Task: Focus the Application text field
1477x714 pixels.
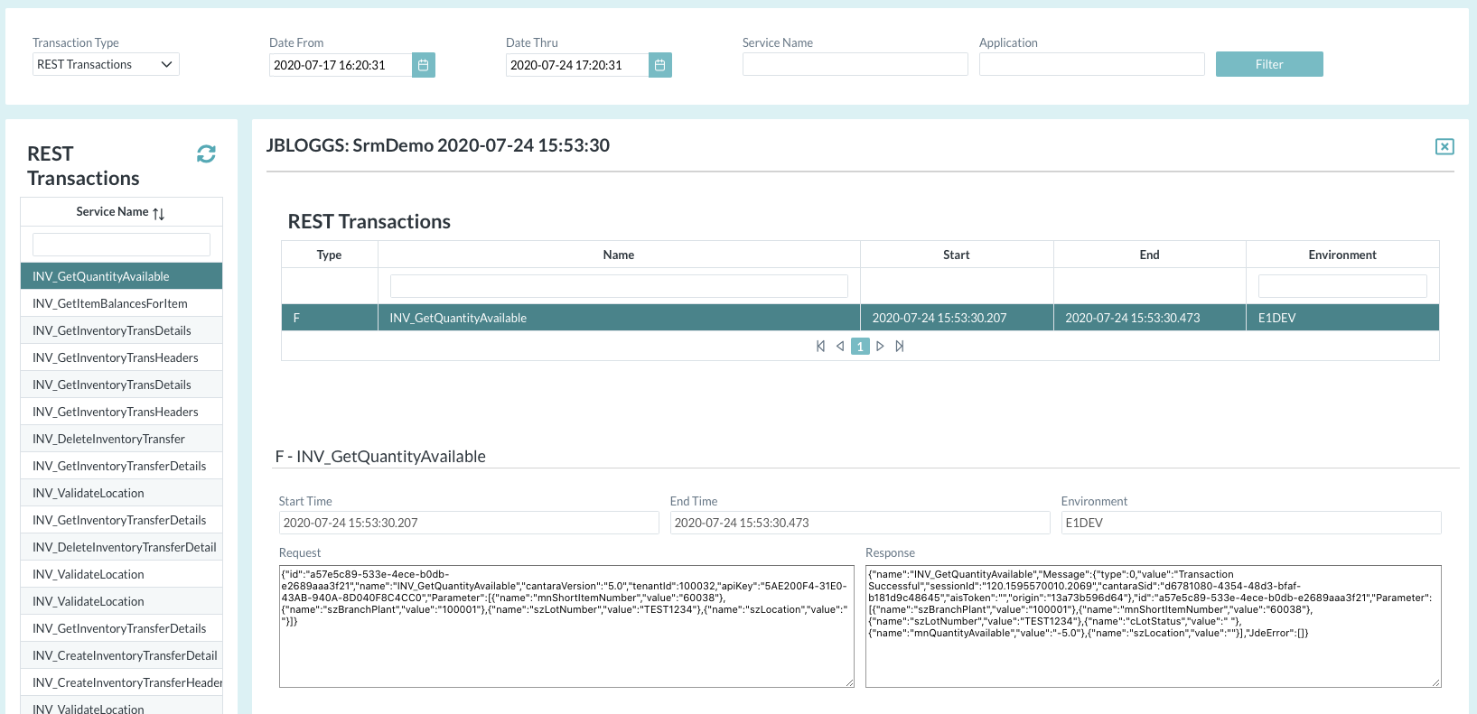Action: 1091,64
